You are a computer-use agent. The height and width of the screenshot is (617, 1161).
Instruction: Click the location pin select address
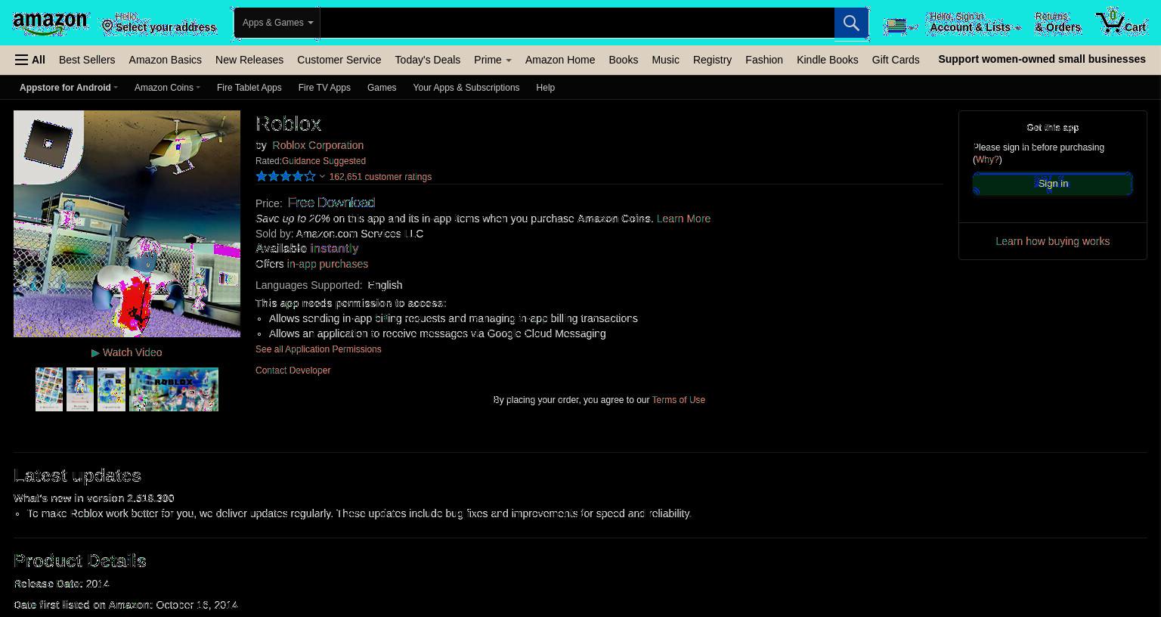(159, 23)
